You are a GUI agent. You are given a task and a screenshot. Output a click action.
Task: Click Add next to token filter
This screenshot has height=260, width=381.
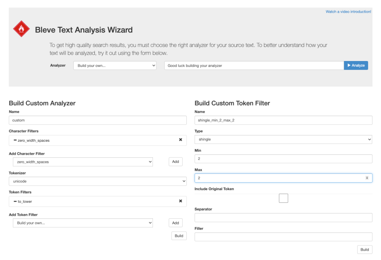176,223
